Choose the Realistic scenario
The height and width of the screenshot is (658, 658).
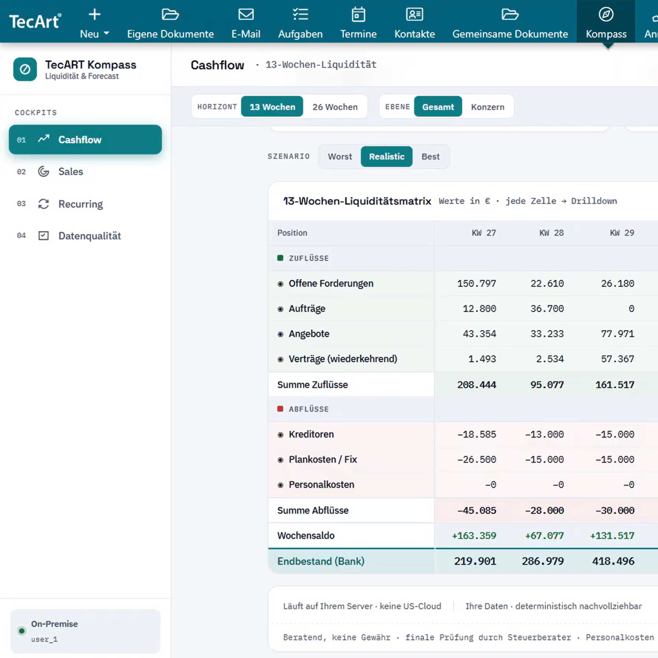(387, 156)
